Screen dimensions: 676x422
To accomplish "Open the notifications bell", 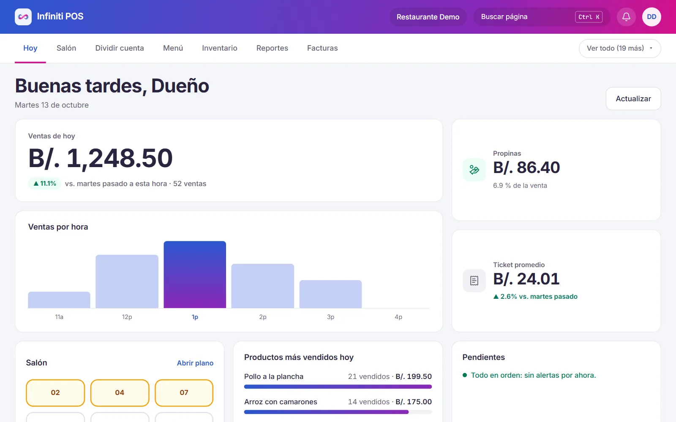I will pos(626,17).
